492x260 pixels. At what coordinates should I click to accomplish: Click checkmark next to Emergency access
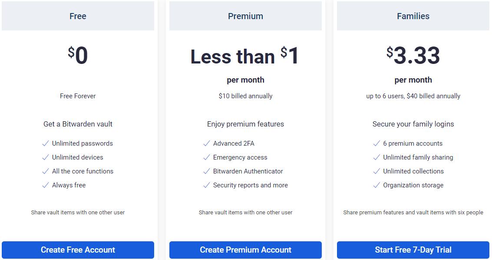click(206, 157)
